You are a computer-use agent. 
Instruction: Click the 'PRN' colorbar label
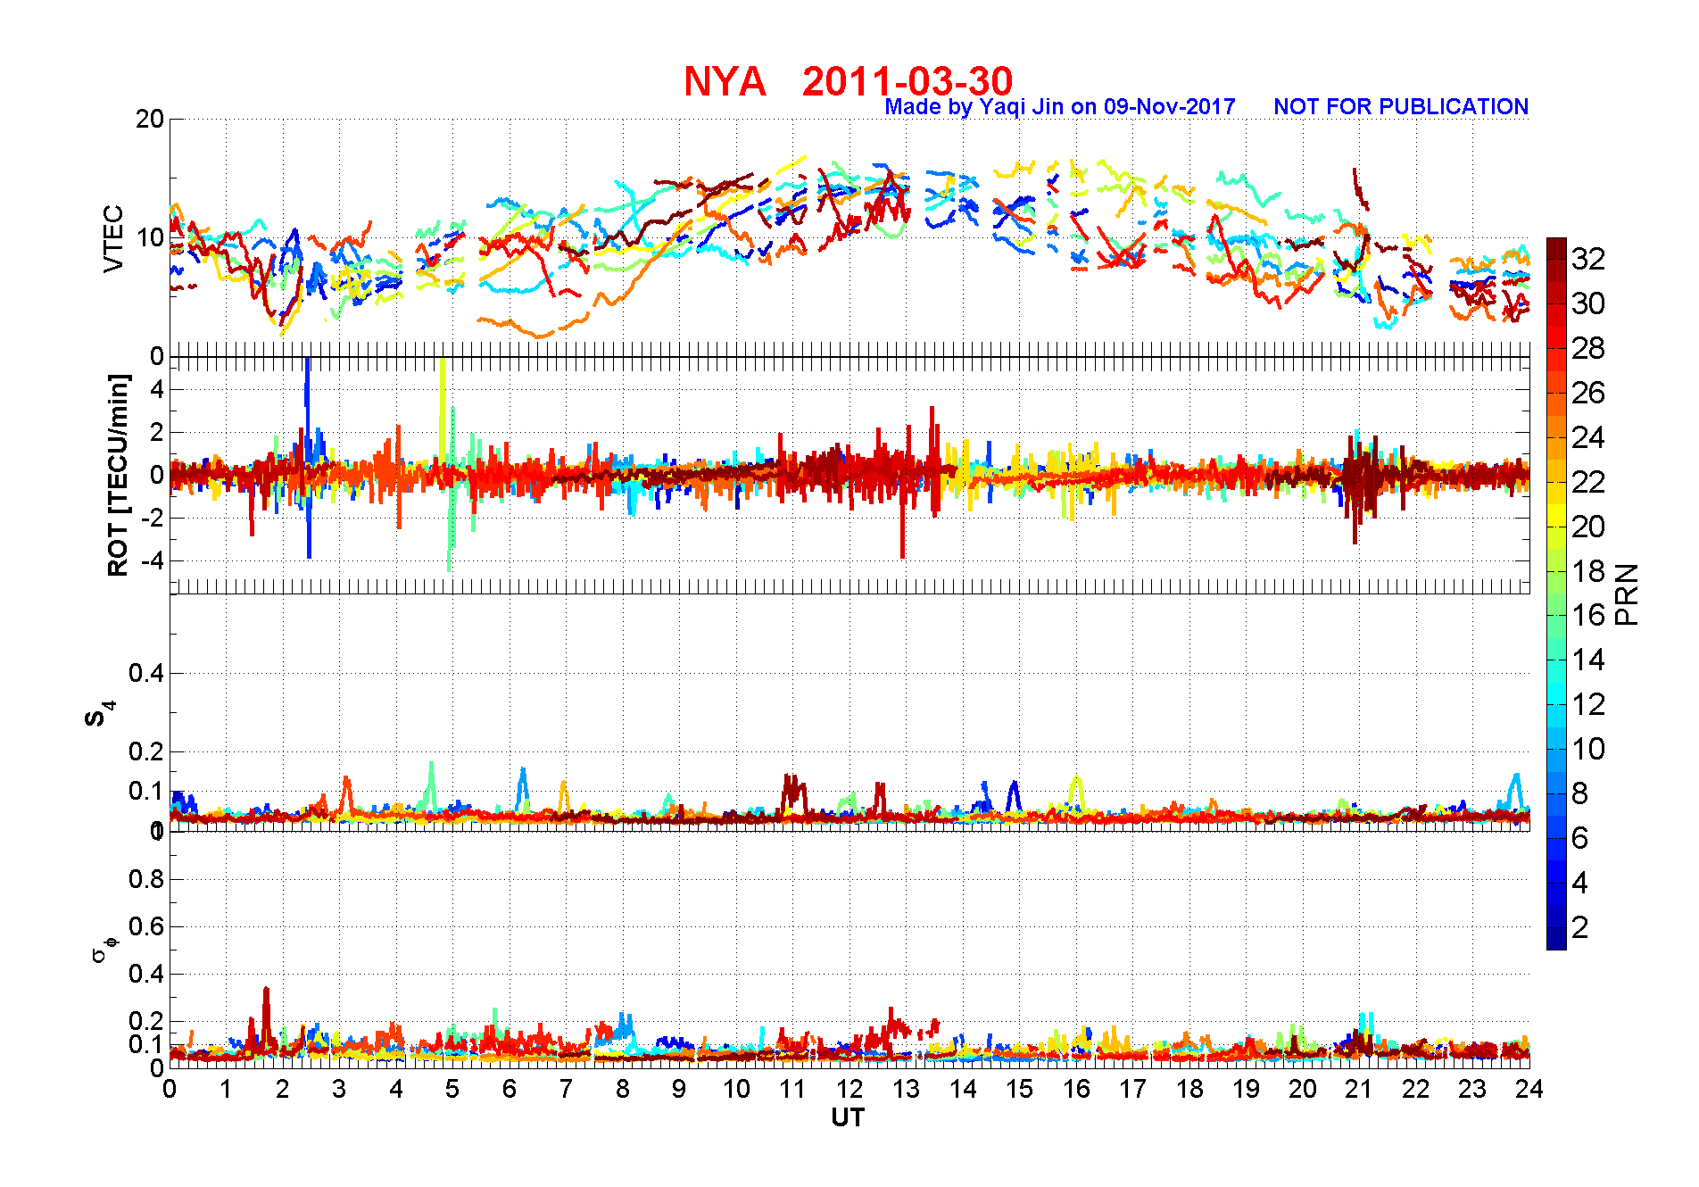pos(1628,594)
